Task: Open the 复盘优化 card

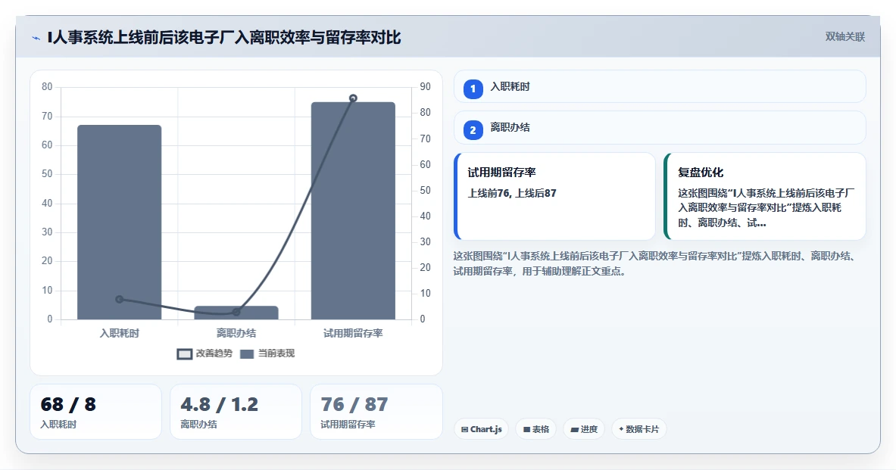Action: [764, 196]
